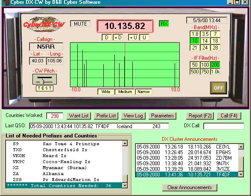Select TX0 Chesterfield Is row
This screenshot has height=196, width=251.
[64, 150]
